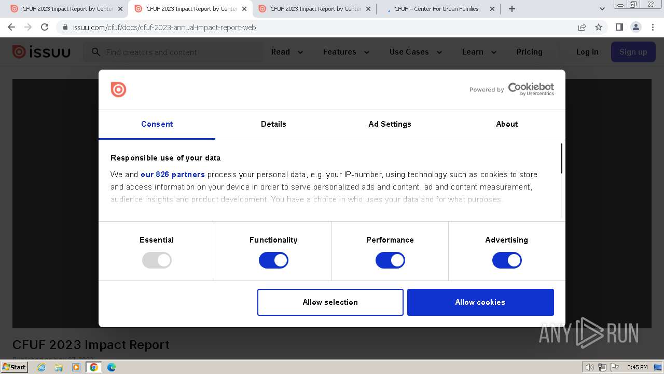Click the consent text scrollbar
The image size is (664, 374).
tap(561, 159)
